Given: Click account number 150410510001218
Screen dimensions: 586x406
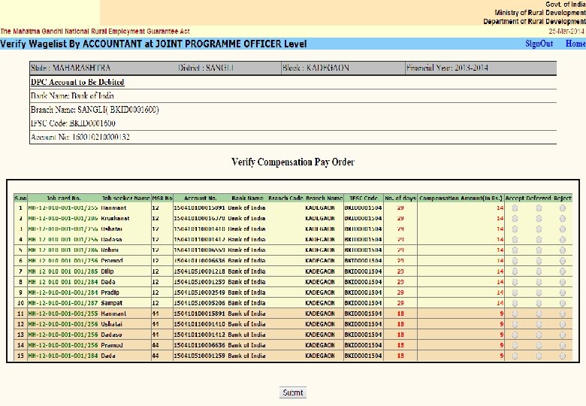Looking at the screenshot, I should tap(199, 271).
